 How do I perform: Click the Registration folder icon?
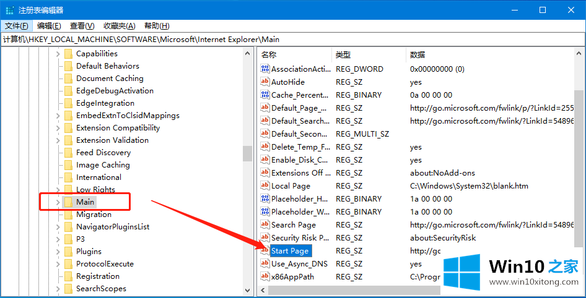pos(68,276)
